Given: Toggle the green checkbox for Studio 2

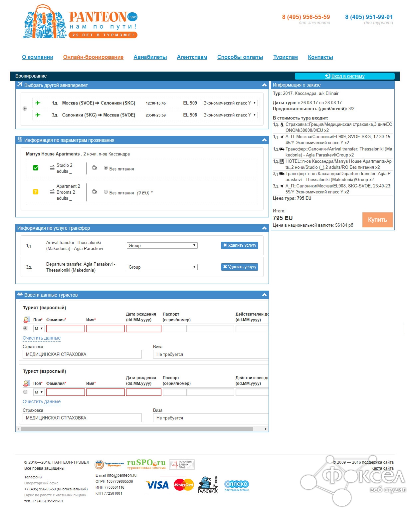Looking at the screenshot, I should coord(36,168).
